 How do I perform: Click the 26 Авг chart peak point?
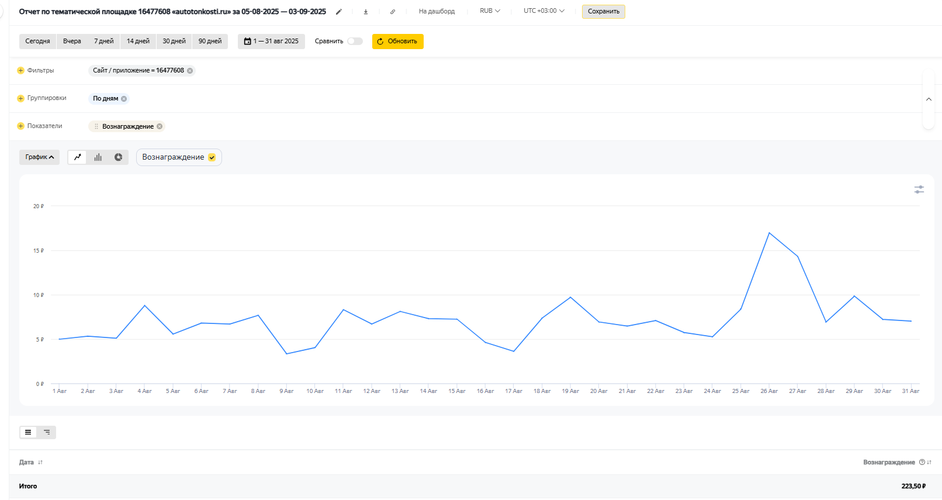[769, 233]
